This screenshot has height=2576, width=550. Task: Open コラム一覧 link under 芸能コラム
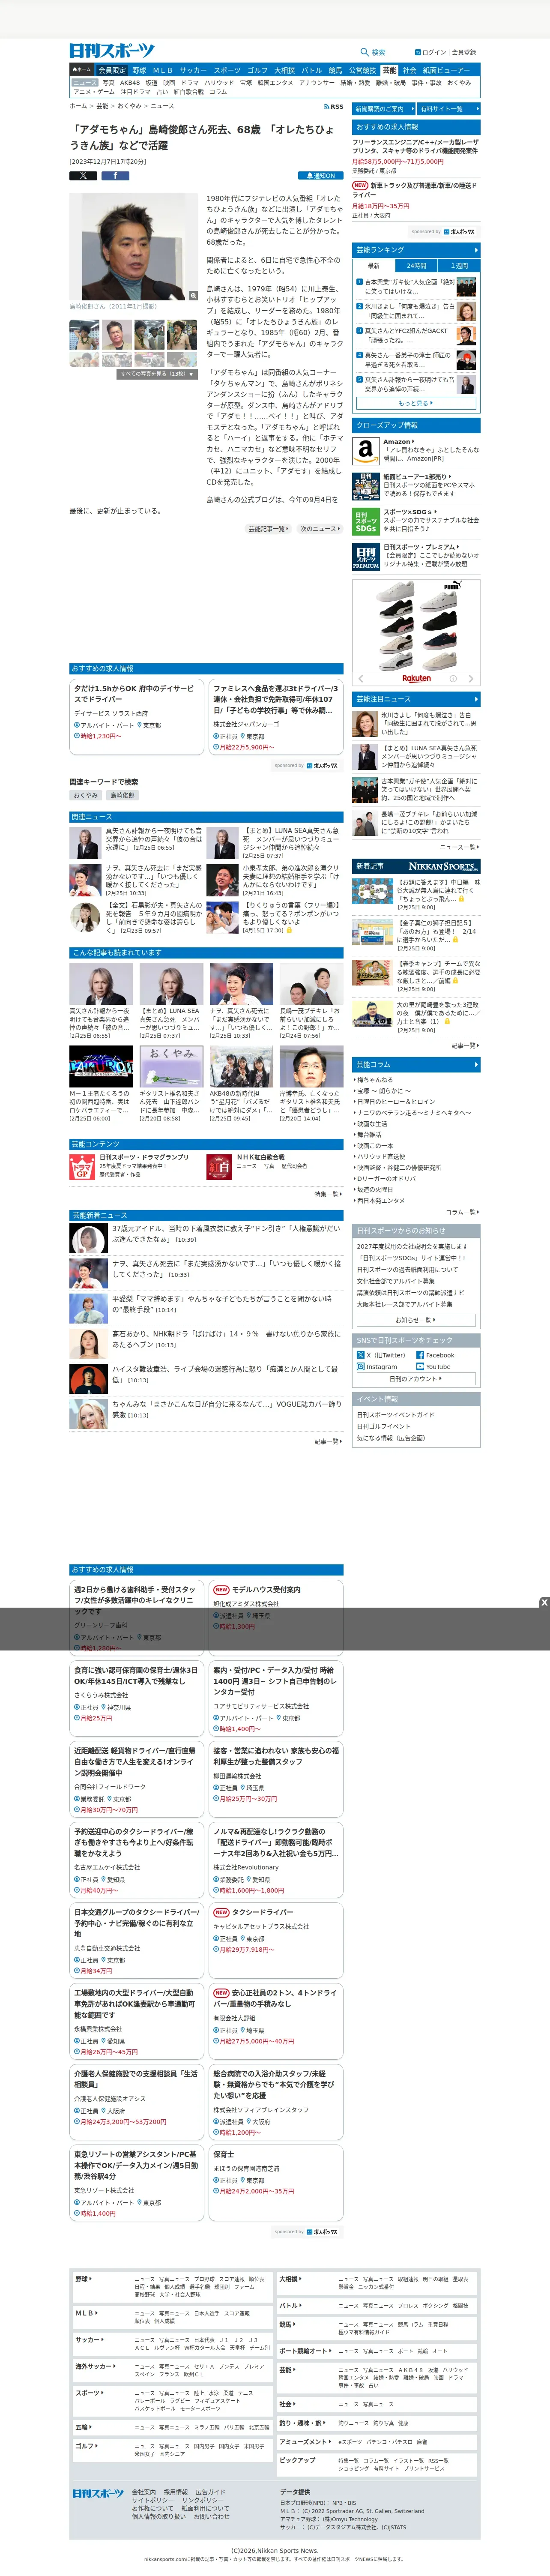[x=462, y=1212]
